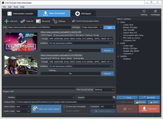Screen dimensions: 163x119
Task: Click the Link URL input field
Action: 39,27
